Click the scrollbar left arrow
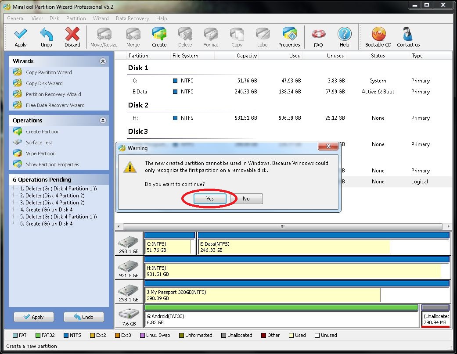 pyautogui.click(x=119, y=226)
